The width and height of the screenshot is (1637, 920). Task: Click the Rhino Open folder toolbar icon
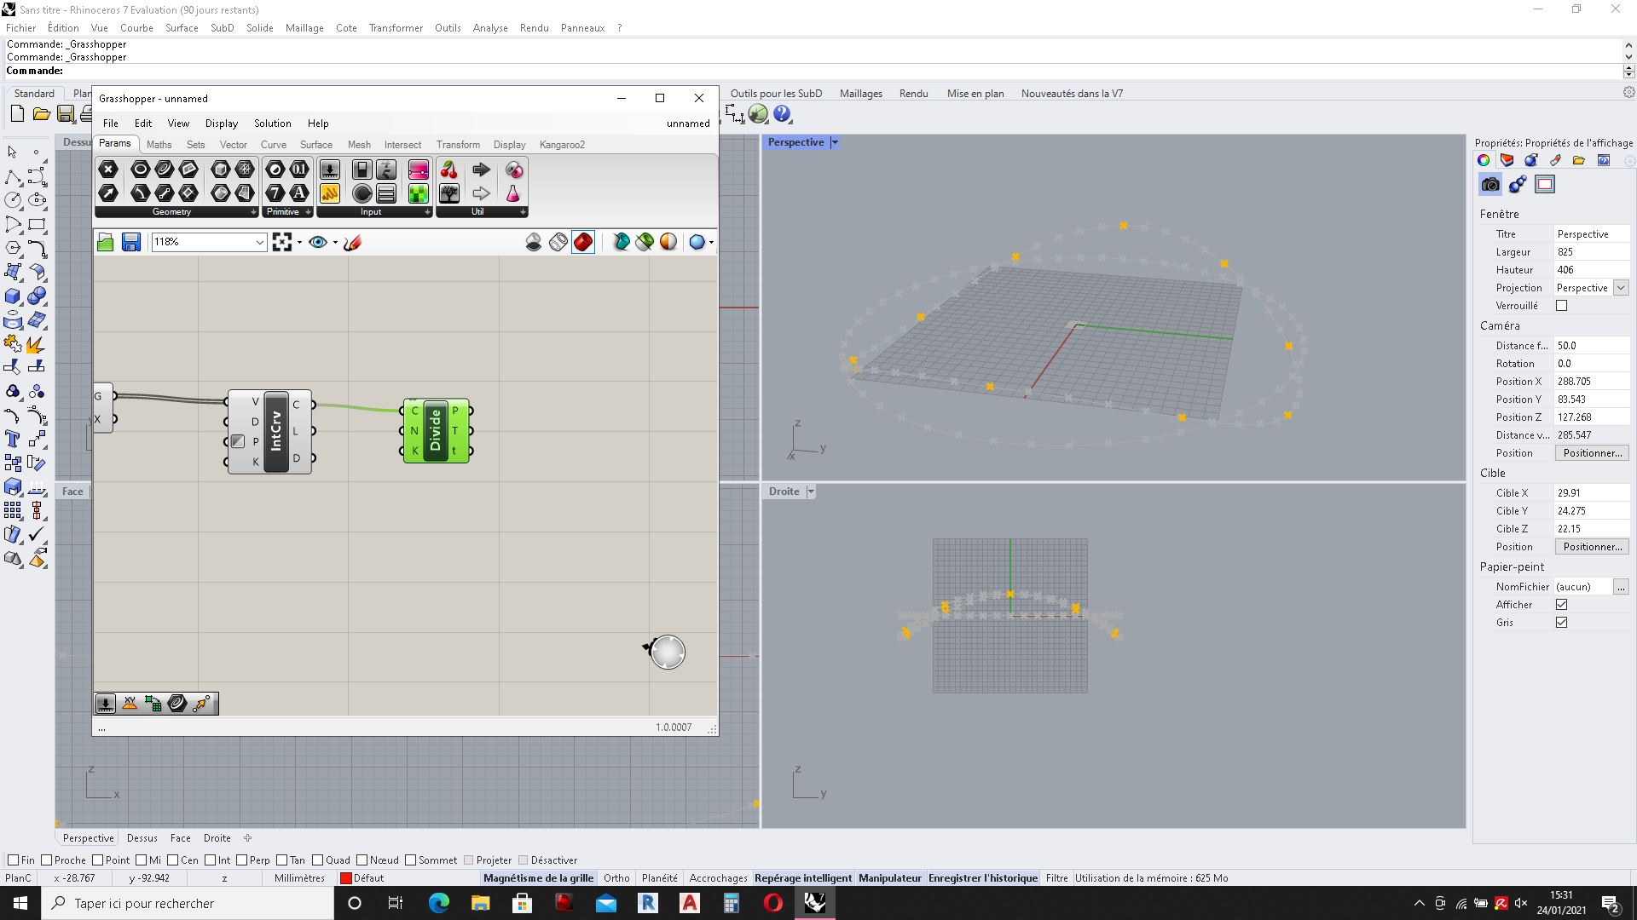[x=41, y=114]
